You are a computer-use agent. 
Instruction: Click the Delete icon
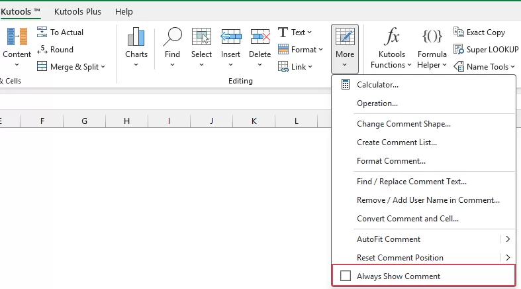(x=260, y=36)
